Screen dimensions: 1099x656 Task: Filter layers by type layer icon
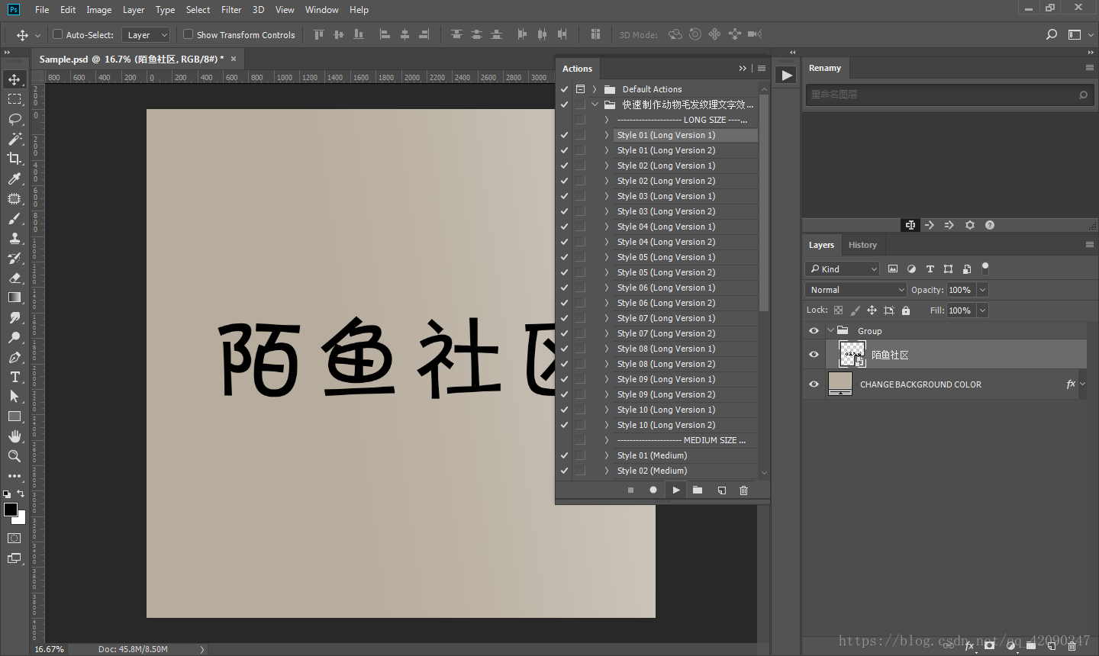pyautogui.click(x=930, y=269)
